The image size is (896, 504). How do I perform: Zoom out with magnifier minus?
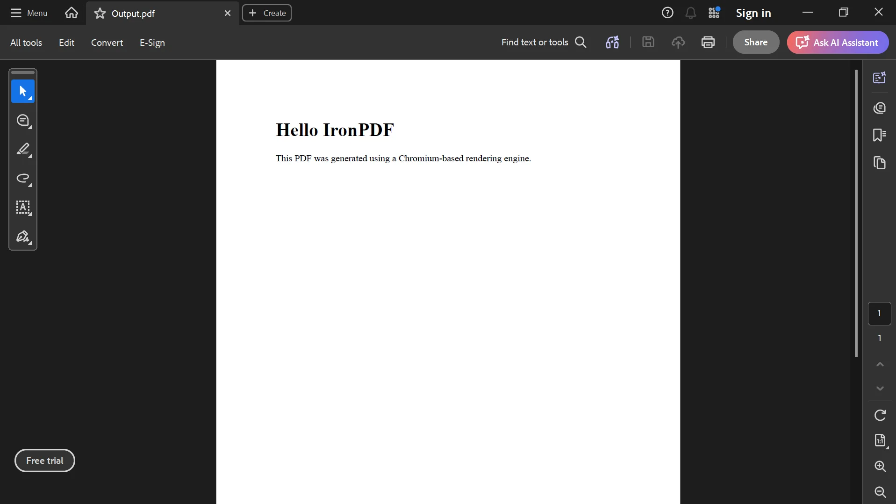pyautogui.click(x=880, y=492)
